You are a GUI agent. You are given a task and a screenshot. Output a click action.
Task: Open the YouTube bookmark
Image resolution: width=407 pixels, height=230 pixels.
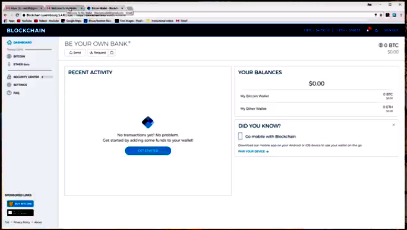[x=24, y=21]
